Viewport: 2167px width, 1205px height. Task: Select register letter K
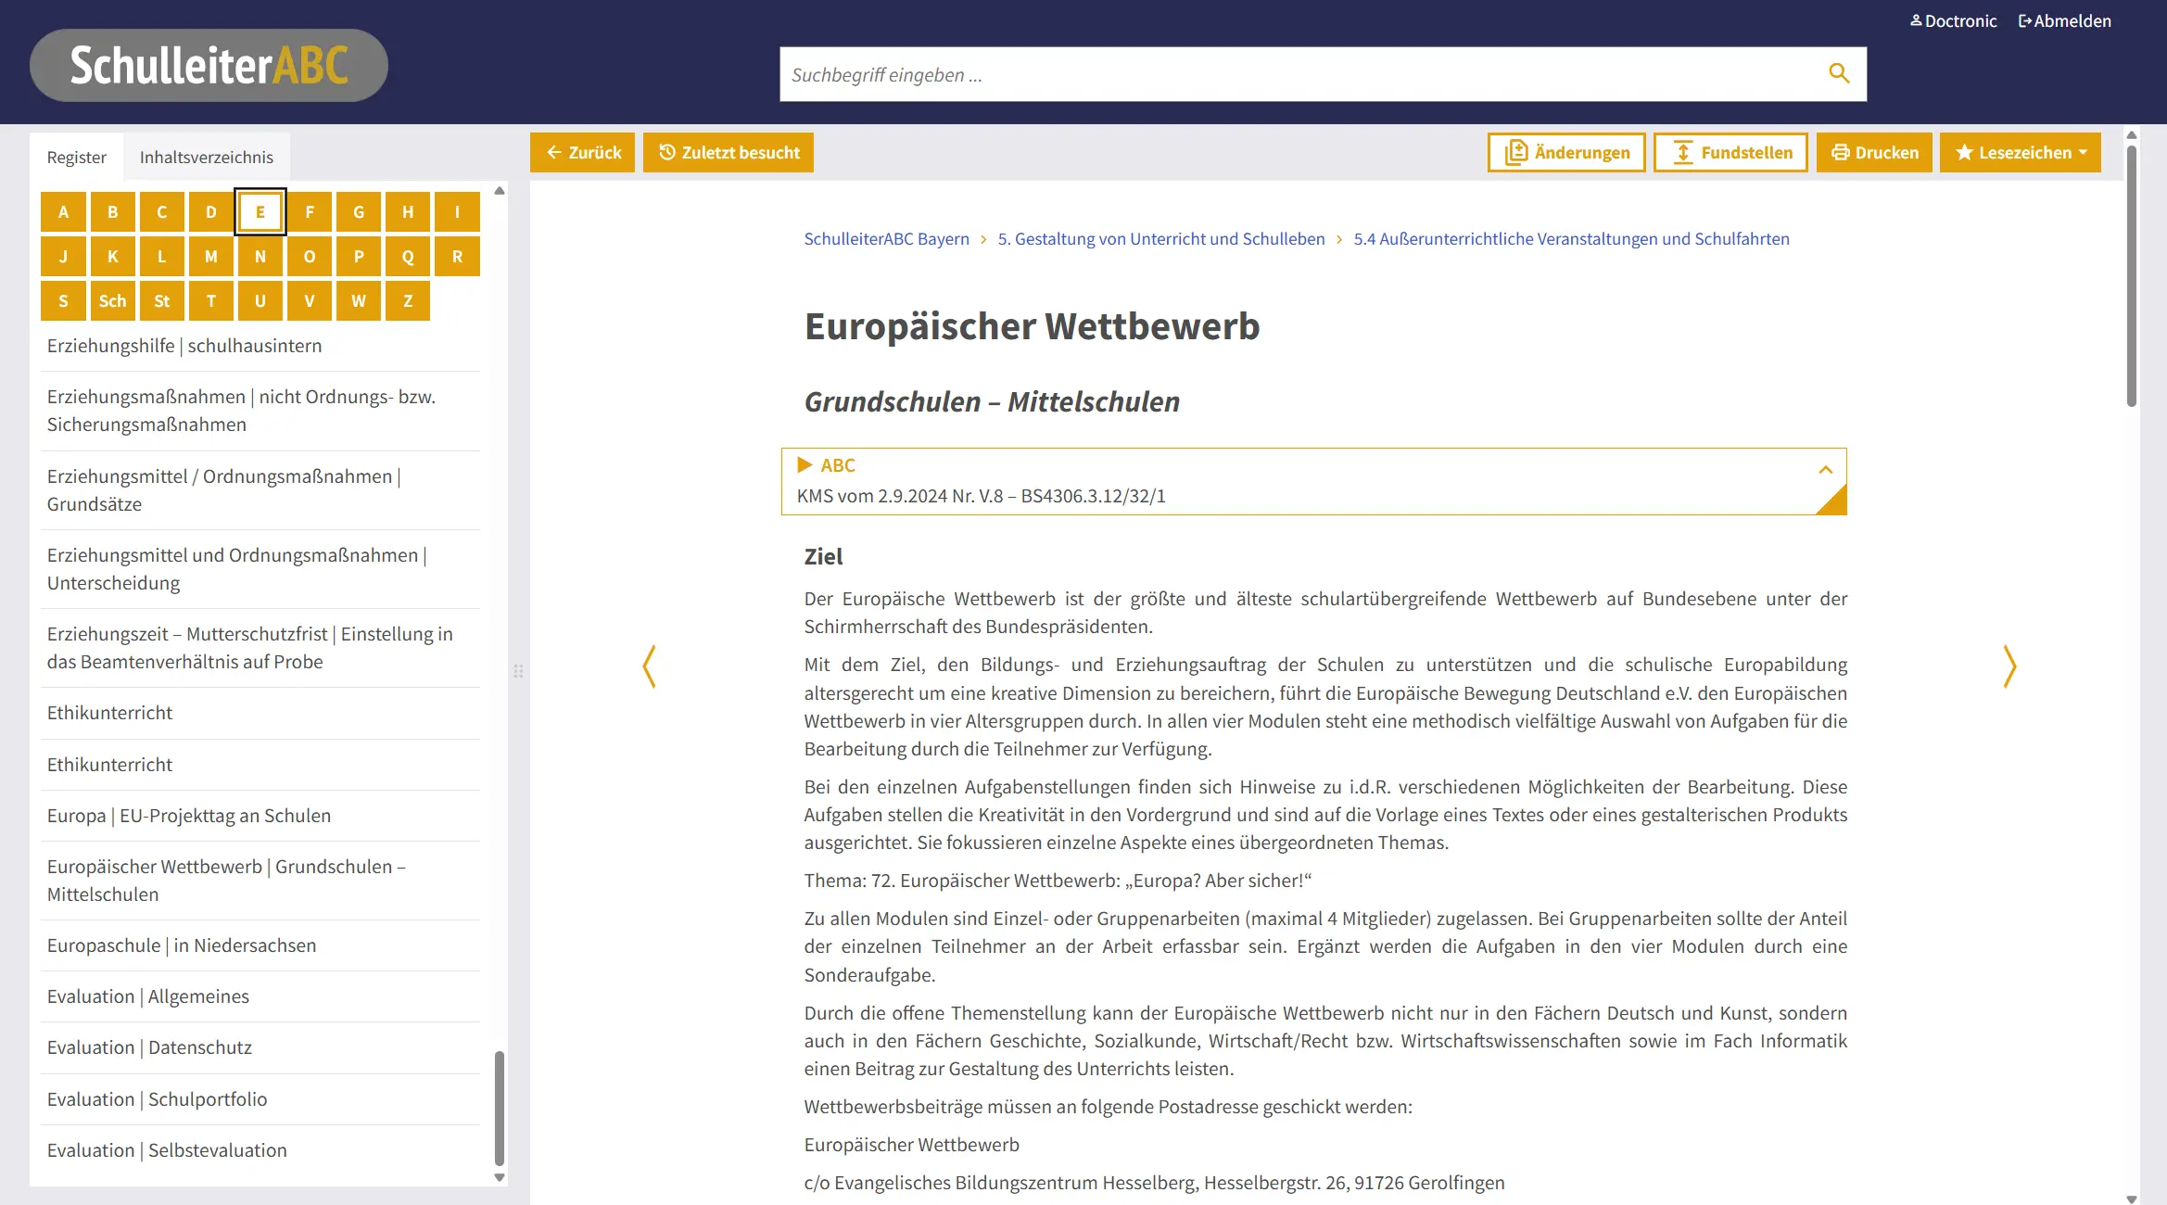[x=112, y=256]
